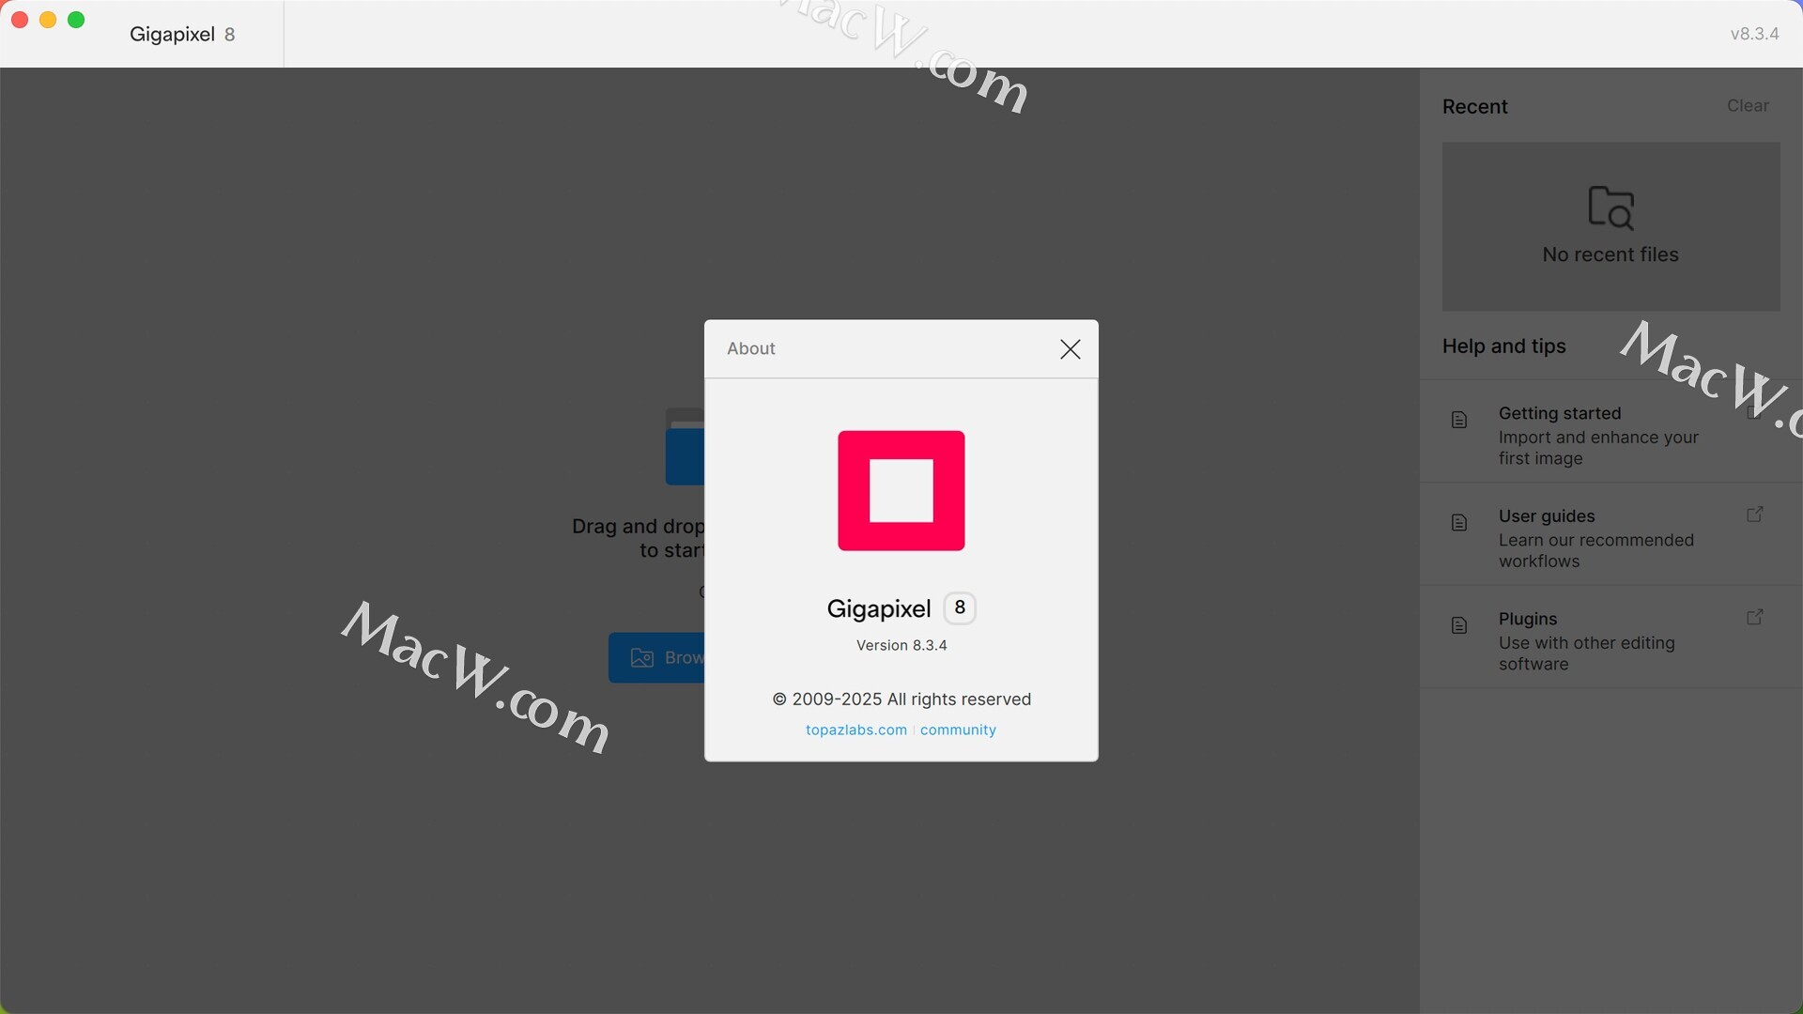Click the User guides external link icon
The width and height of the screenshot is (1803, 1014).
coord(1754,515)
